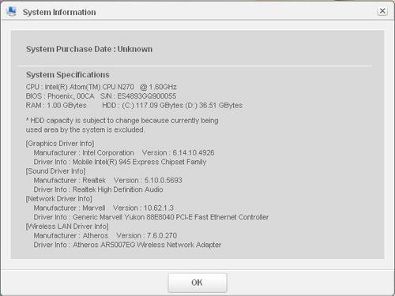
Task: Click the HDD capacity note starting with asterisk
Action: [x=122, y=121]
